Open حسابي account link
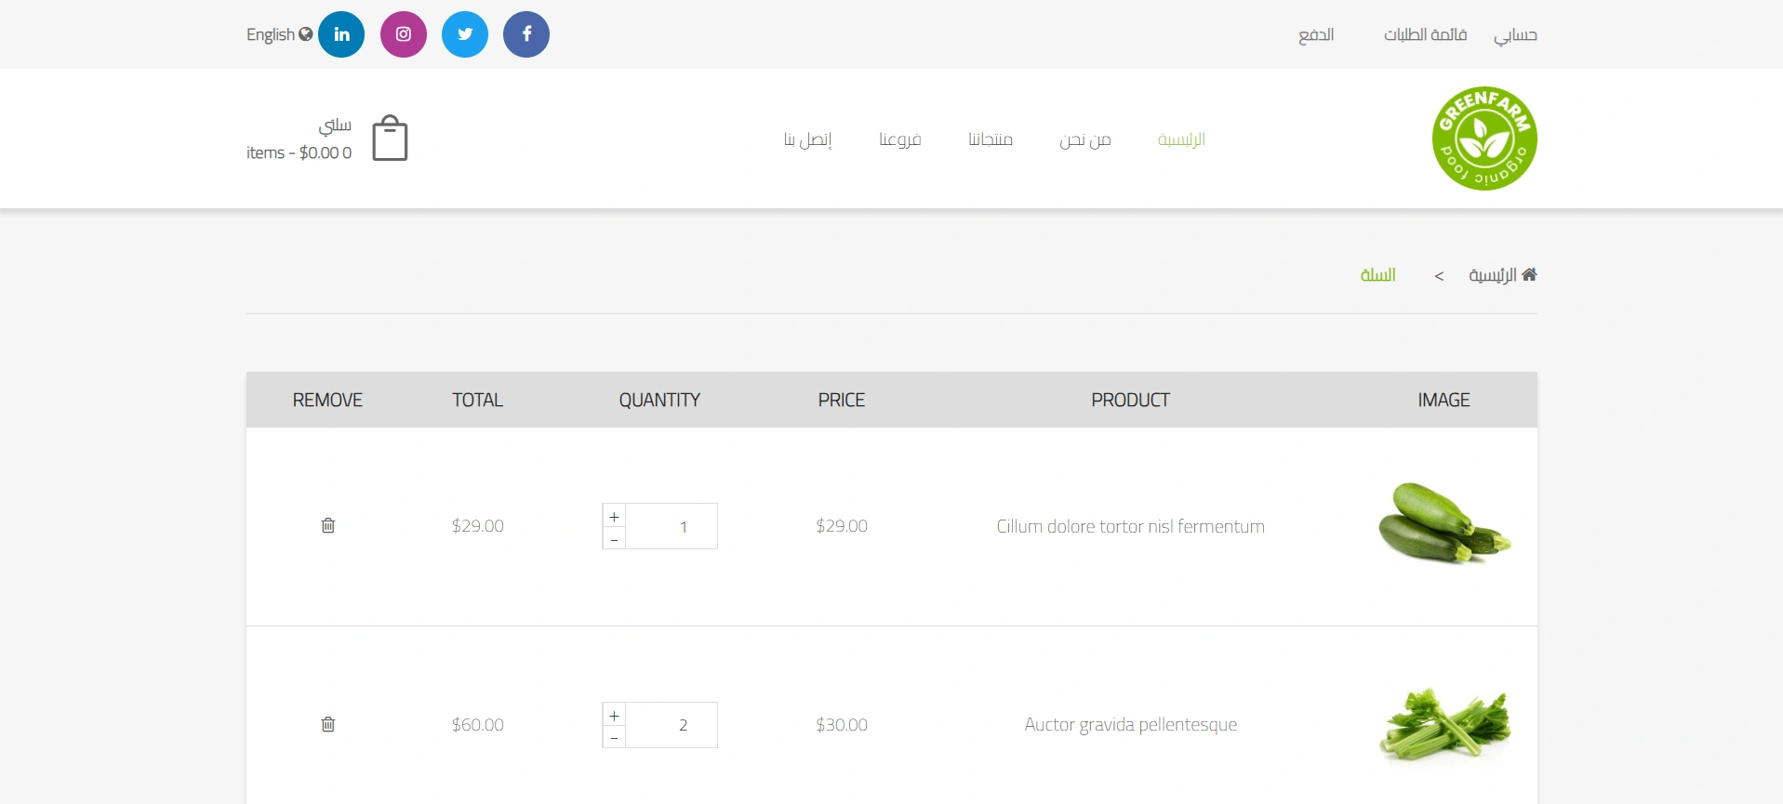Image resolution: width=1783 pixels, height=804 pixels. click(1515, 35)
